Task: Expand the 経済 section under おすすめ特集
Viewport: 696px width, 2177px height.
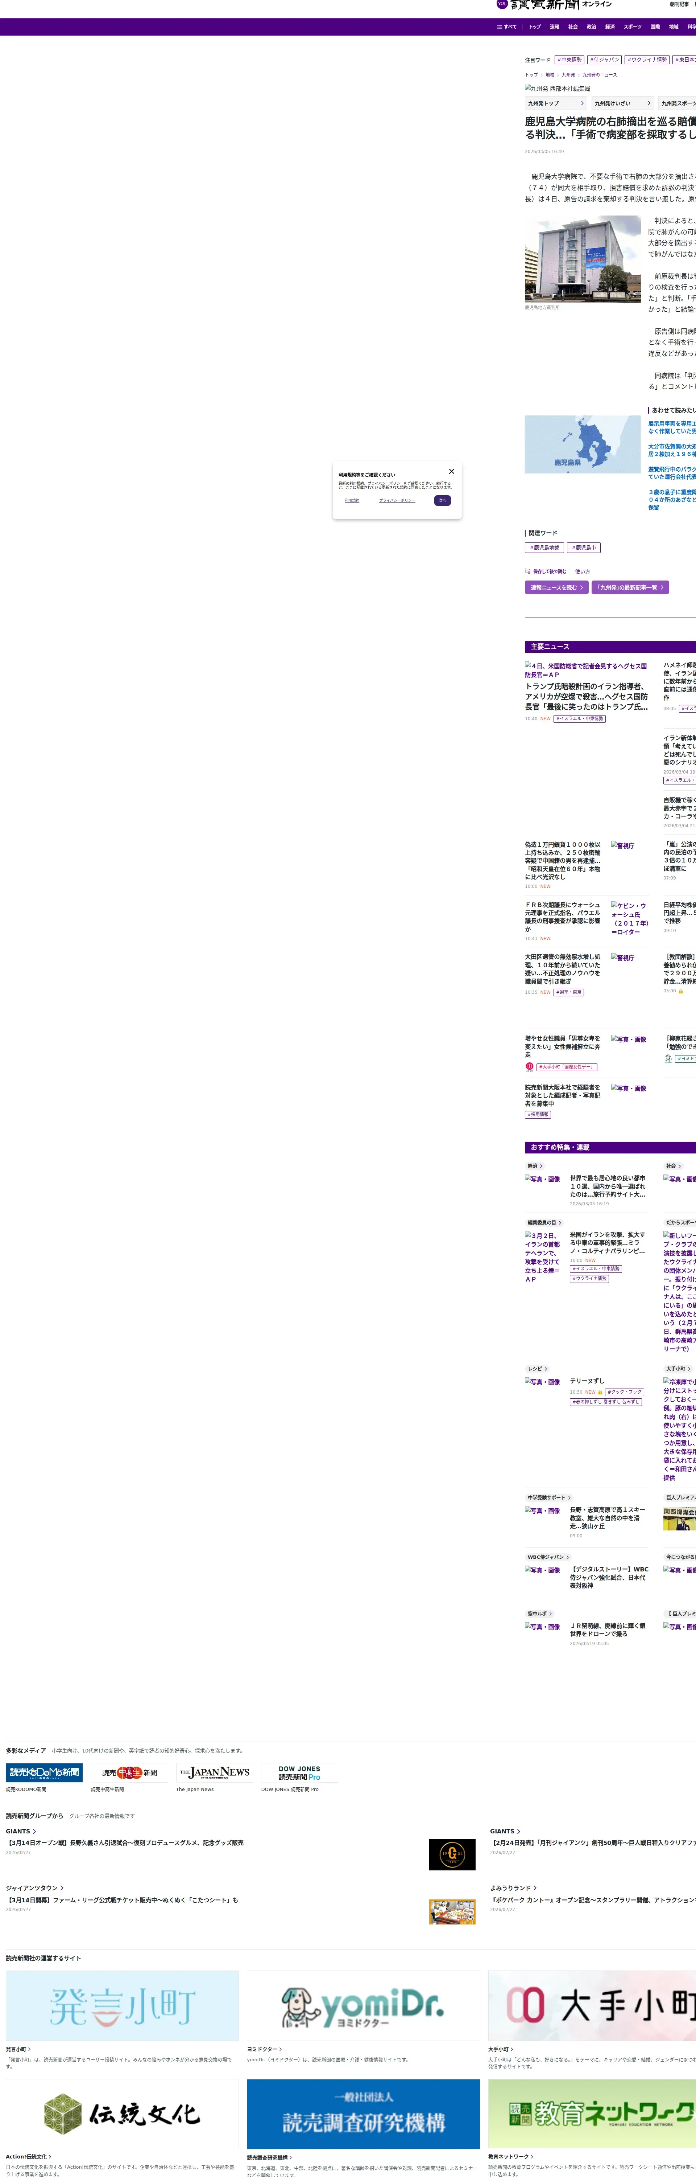Action: point(535,1166)
